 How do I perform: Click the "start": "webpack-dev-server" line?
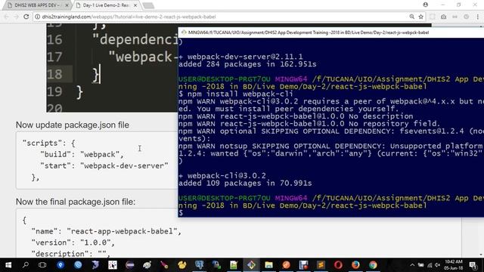click(x=104, y=165)
